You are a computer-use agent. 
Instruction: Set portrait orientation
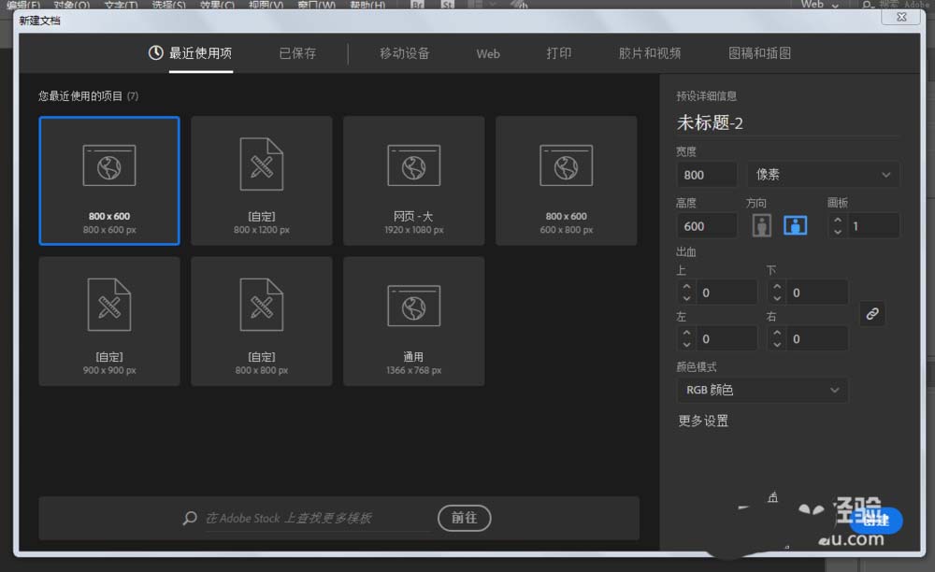(x=761, y=225)
